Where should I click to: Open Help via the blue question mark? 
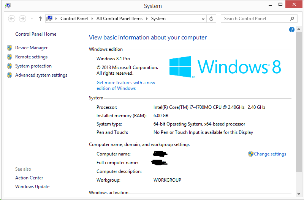(x=292, y=30)
